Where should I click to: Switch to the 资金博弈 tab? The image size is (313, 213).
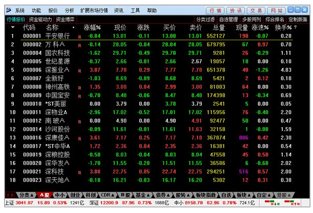[x=65, y=19]
